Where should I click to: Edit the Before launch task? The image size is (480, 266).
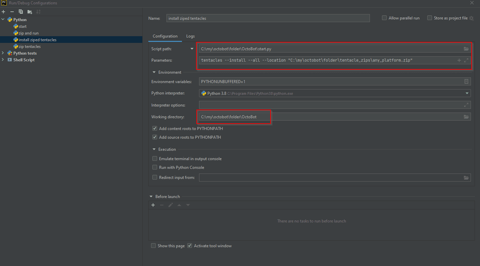click(171, 205)
